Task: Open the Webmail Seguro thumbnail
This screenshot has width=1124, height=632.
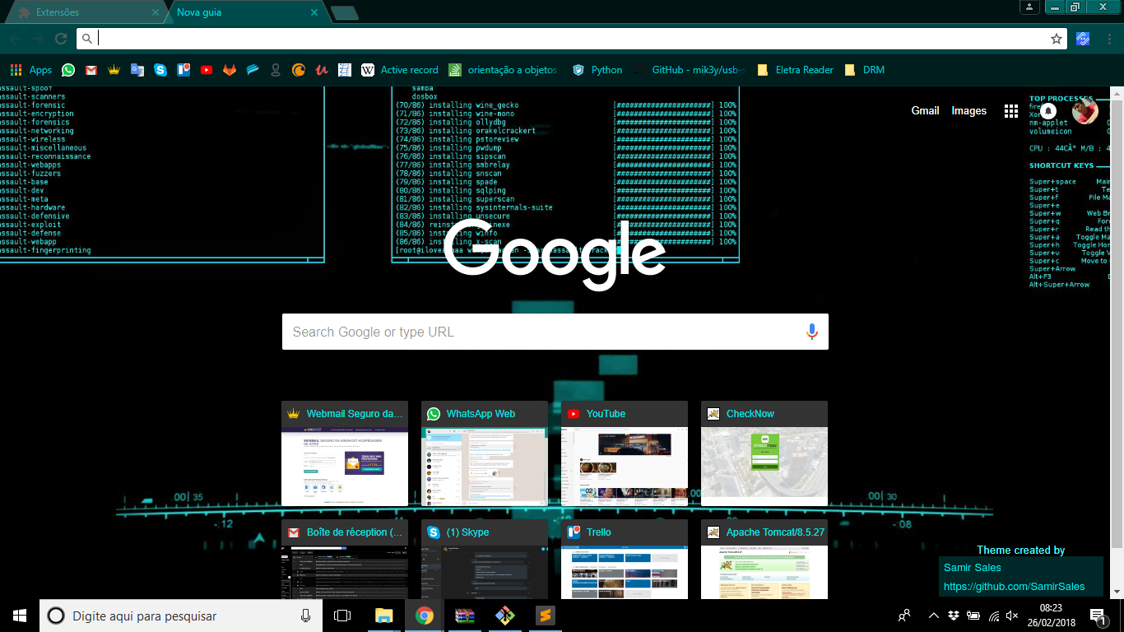Action: pos(345,453)
